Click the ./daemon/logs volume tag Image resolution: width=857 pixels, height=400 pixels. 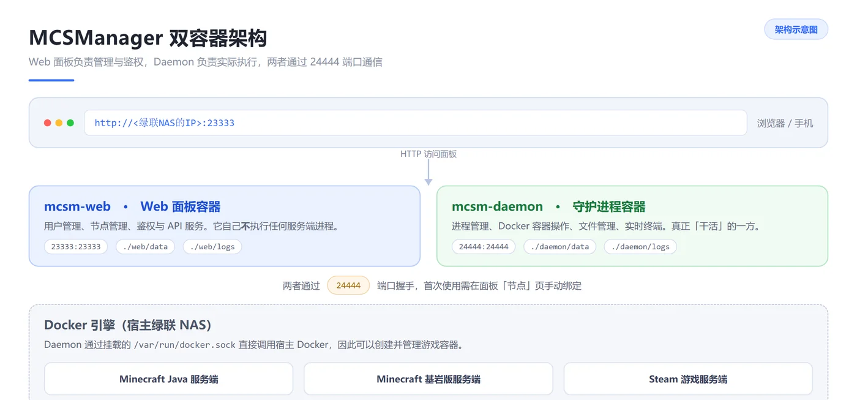(640, 246)
